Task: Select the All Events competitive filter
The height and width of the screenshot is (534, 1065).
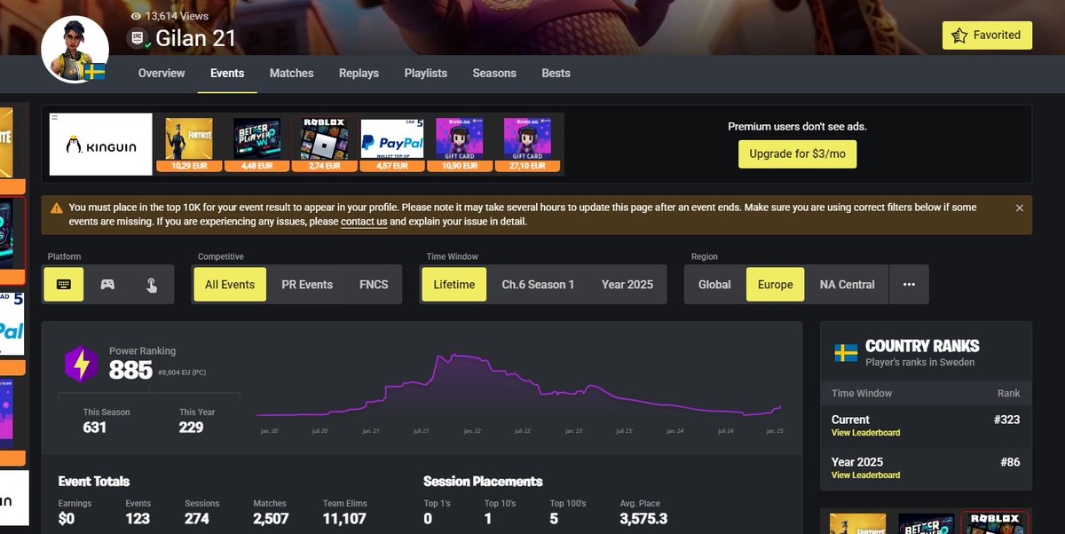Action: [230, 285]
